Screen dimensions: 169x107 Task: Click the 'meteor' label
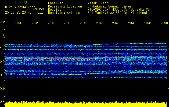click(39, 9)
